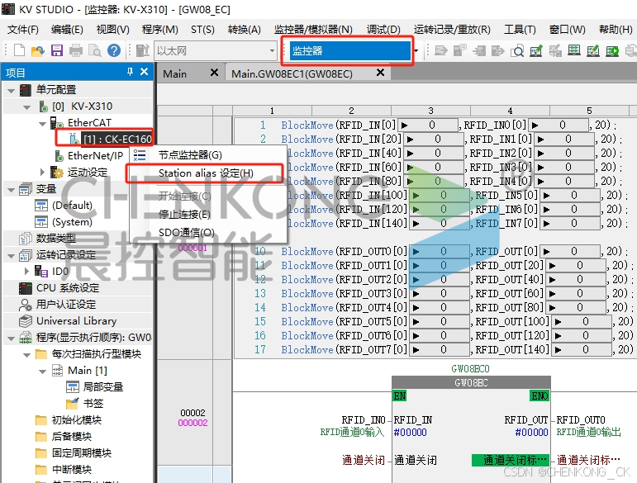The width and height of the screenshot is (637, 483).
Task: Collapse the EtherCAT tree node
Action: point(42,124)
